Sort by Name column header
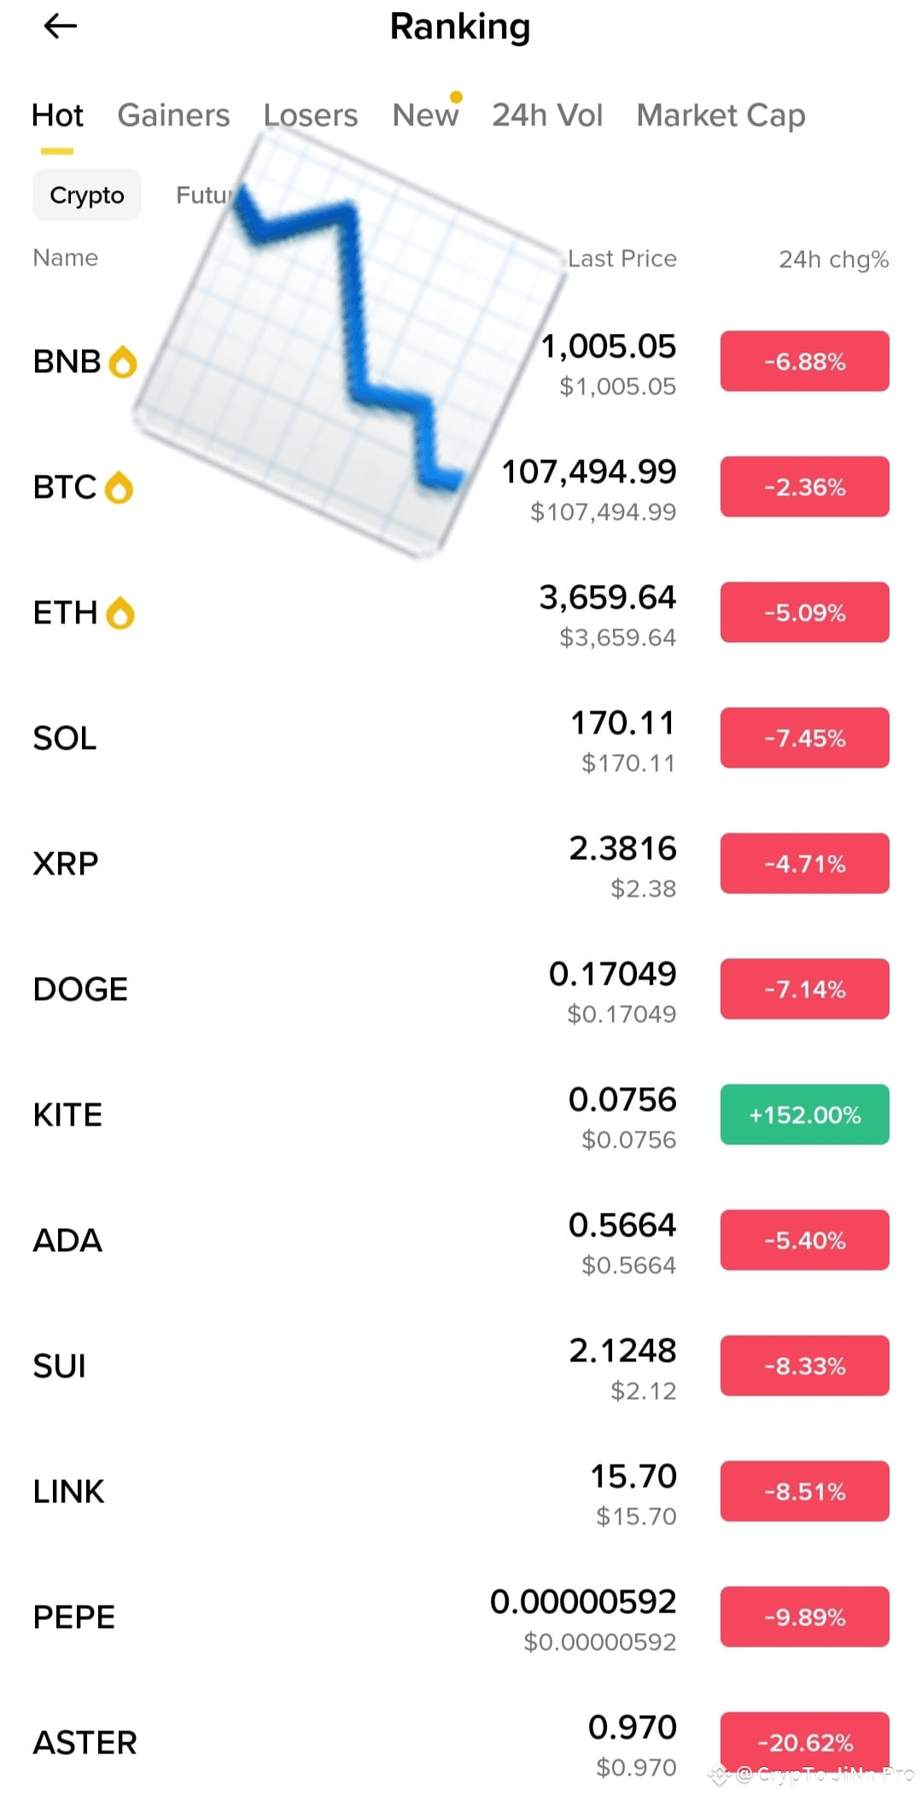This screenshot has width=922, height=1796. point(66,258)
